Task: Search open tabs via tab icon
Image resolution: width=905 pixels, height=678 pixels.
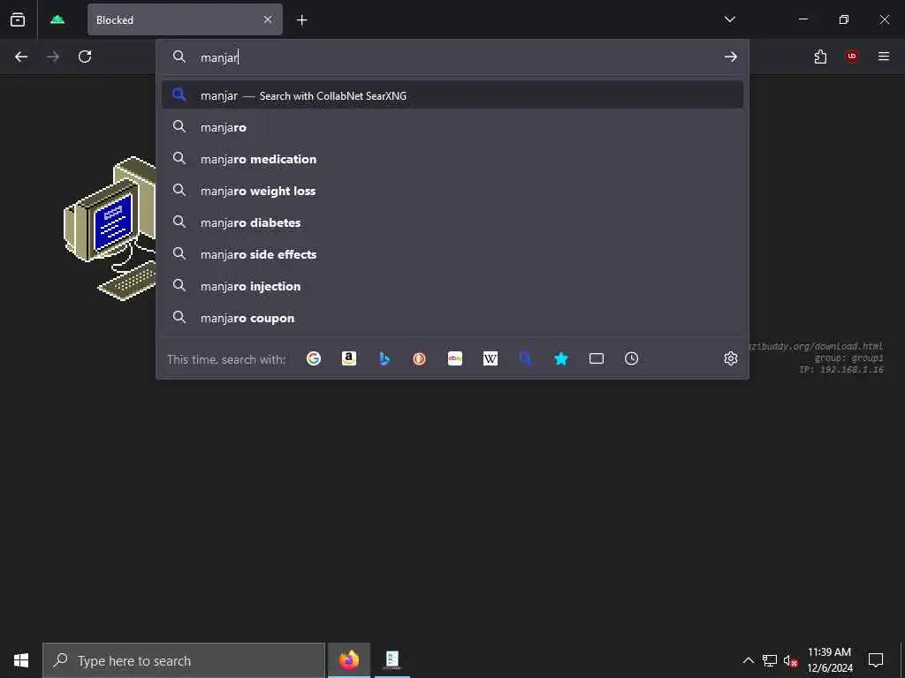Action: 597,358
